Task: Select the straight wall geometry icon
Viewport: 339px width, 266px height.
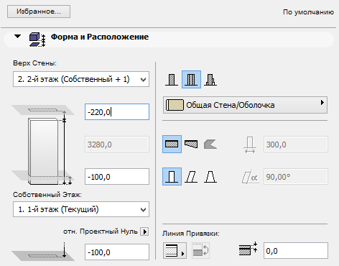Action: 172,144
